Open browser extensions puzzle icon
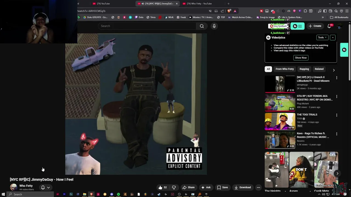Image resolution: width=351 pixels, height=197 pixels. click(305, 11)
